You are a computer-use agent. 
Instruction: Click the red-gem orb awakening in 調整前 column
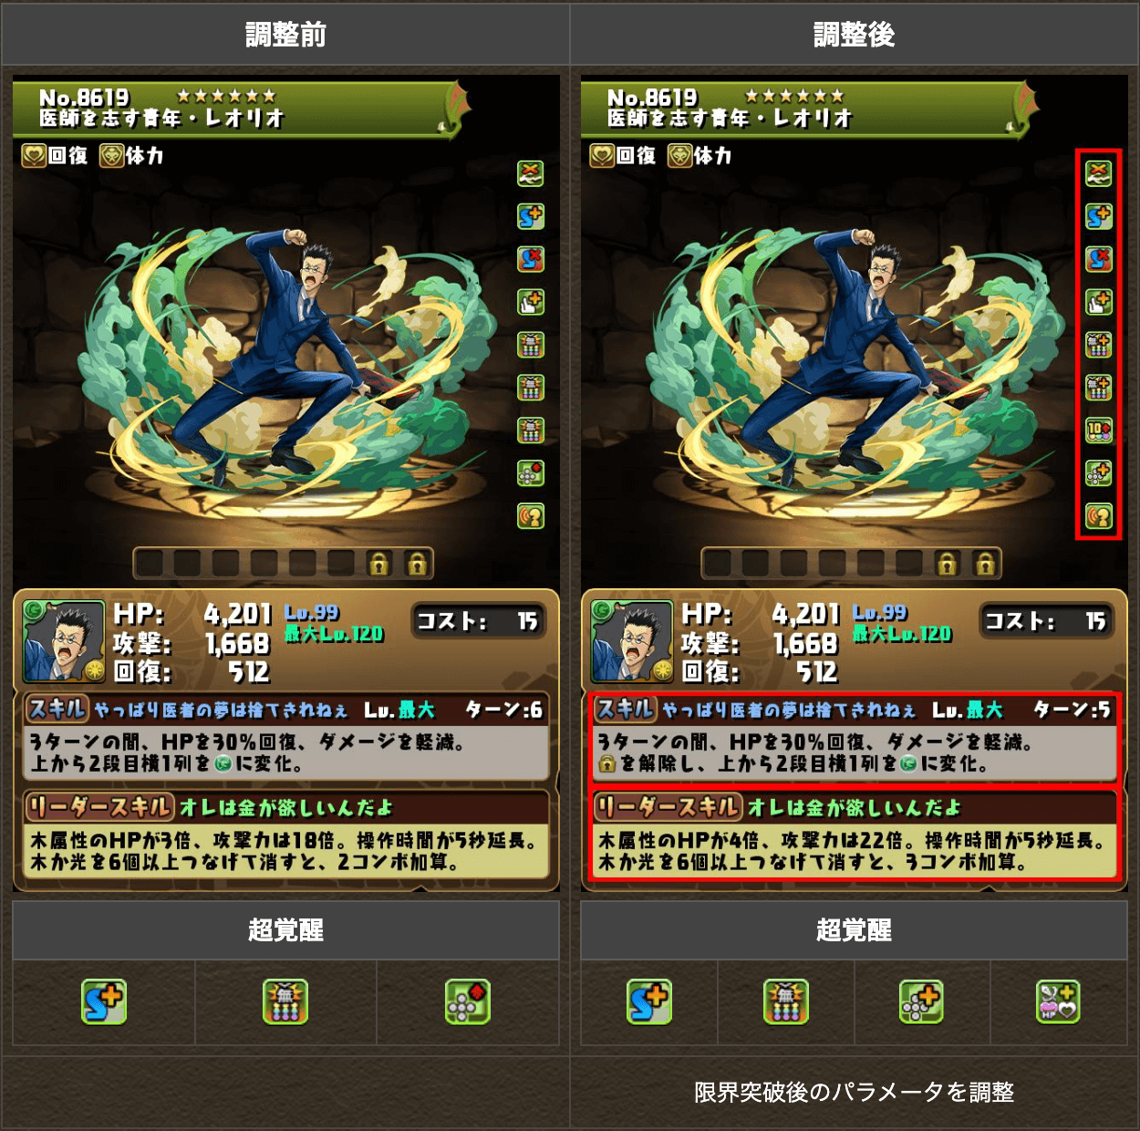530,473
